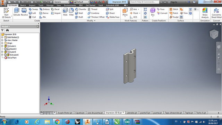Click the volume icon in system tray
The image size is (222, 125).
204,122
